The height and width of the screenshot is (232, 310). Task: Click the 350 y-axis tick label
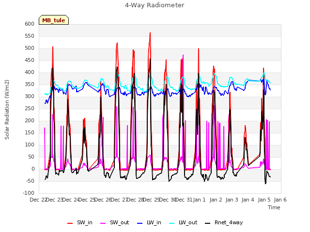tap(30, 84)
